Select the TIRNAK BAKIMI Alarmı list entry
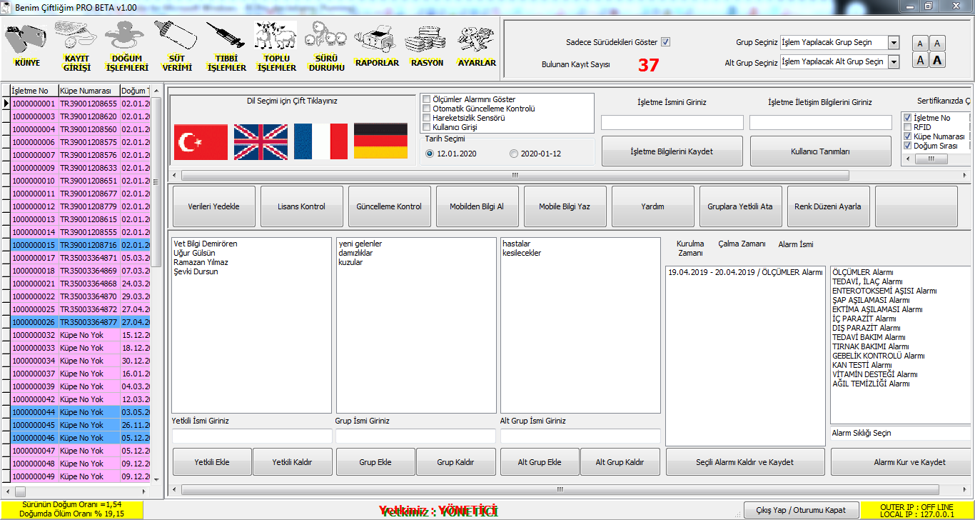Viewport: 975px width, 520px height. (870, 346)
